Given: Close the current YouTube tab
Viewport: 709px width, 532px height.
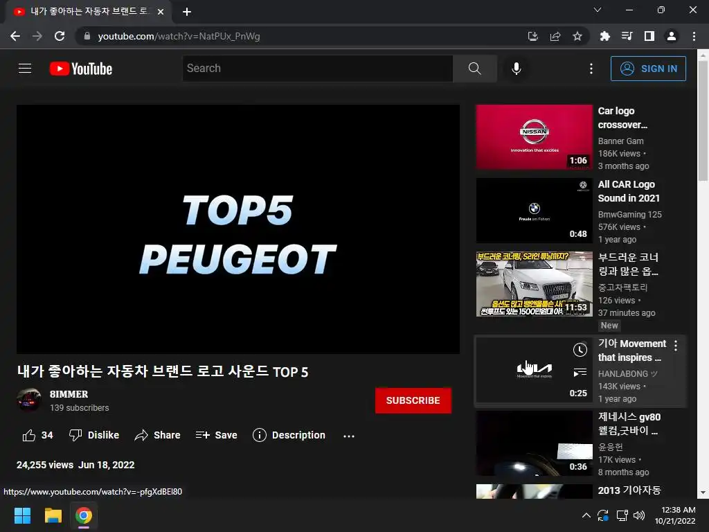Looking at the screenshot, I should click(x=161, y=12).
